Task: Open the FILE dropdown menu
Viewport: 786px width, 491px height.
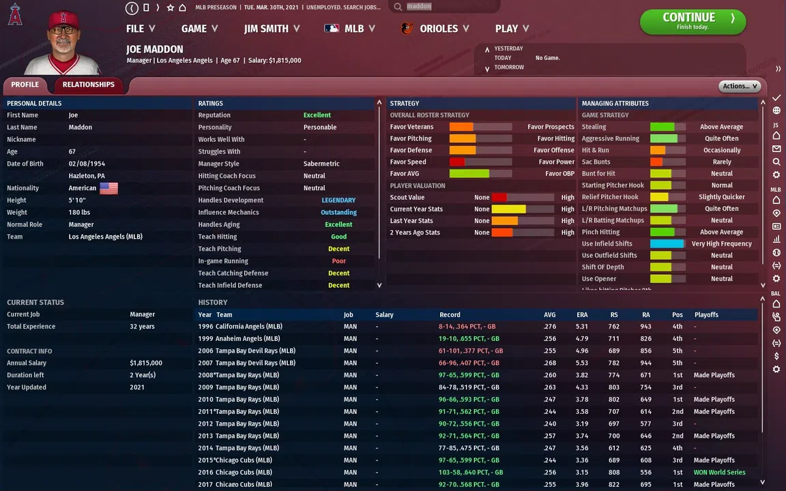Action: [141, 29]
